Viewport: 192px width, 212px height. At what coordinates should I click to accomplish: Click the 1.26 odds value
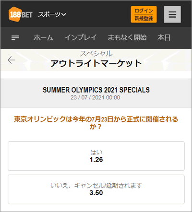click(96, 160)
